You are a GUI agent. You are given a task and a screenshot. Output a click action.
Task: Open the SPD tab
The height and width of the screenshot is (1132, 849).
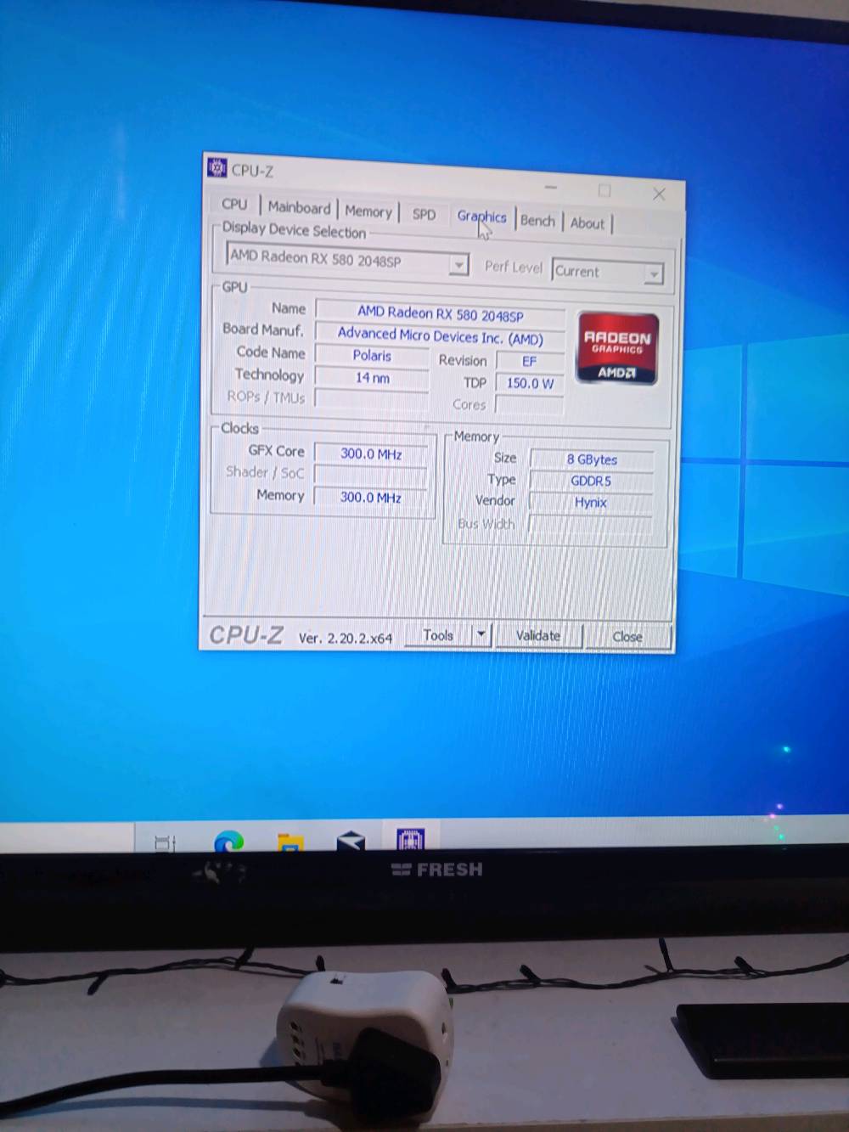pos(424,214)
